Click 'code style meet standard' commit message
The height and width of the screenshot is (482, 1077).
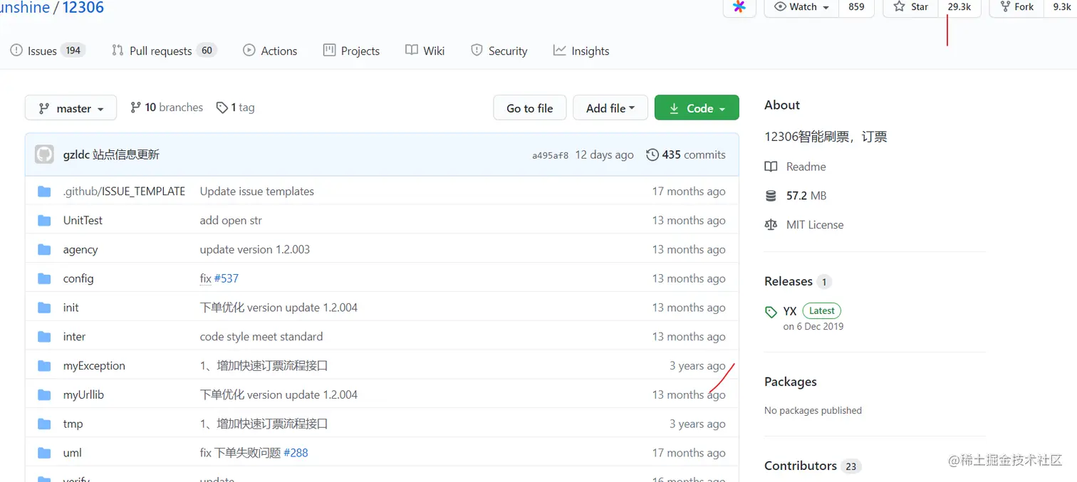click(261, 337)
